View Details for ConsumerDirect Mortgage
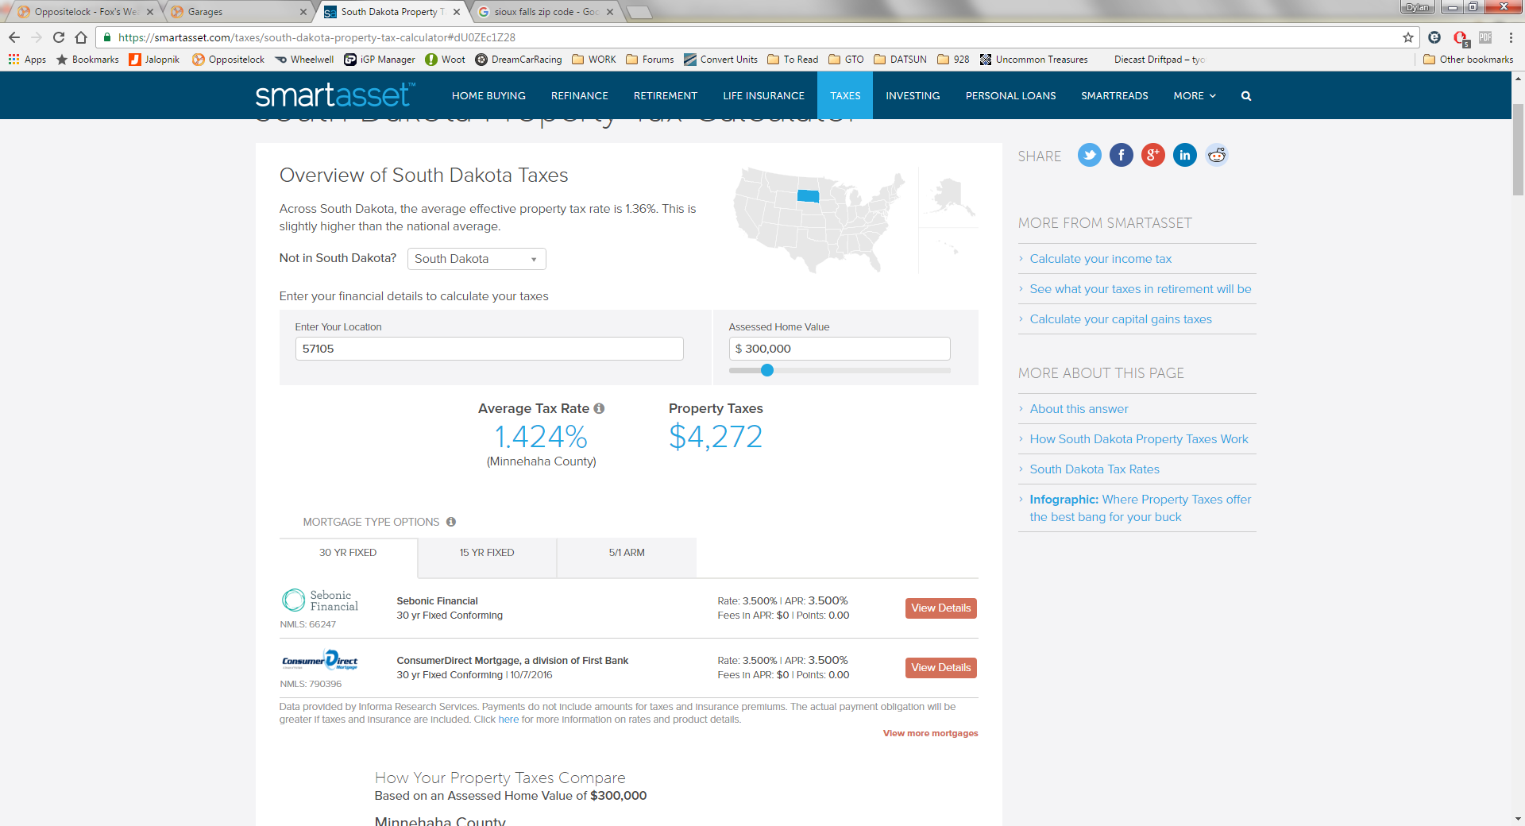The height and width of the screenshot is (826, 1525). 940,668
